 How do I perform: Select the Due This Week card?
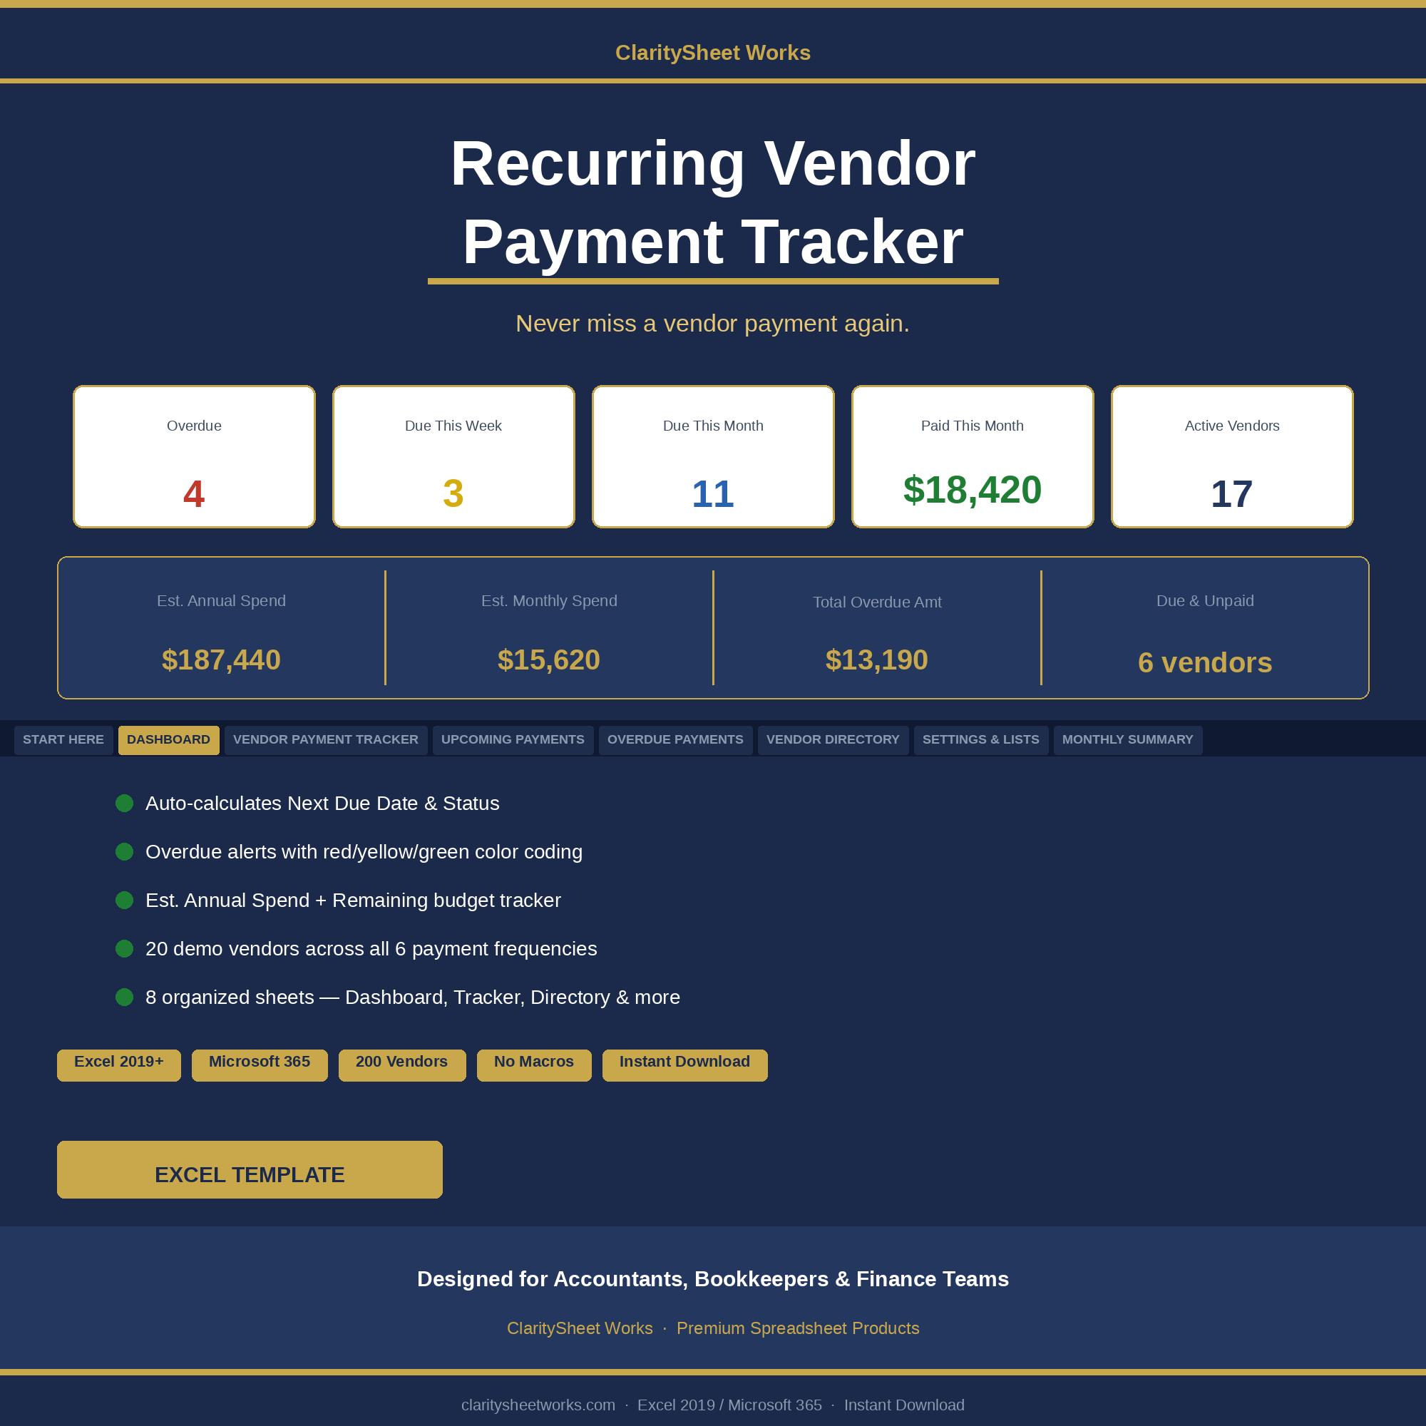453,456
